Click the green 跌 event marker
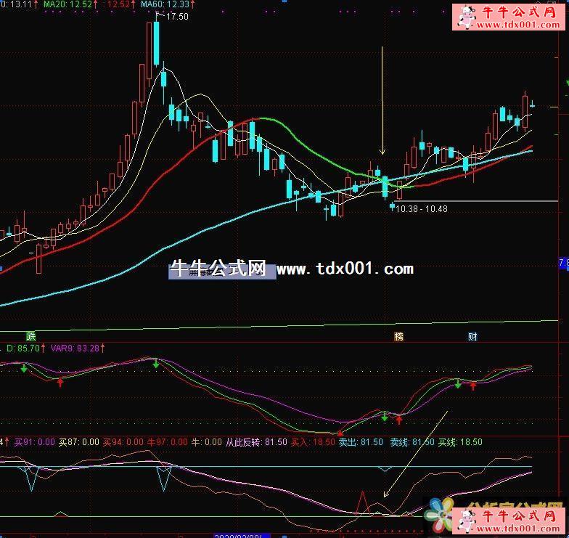This screenshot has width=569, height=538. click(x=30, y=336)
